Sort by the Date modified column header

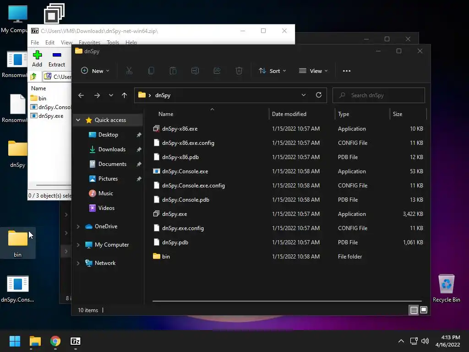tap(302, 114)
